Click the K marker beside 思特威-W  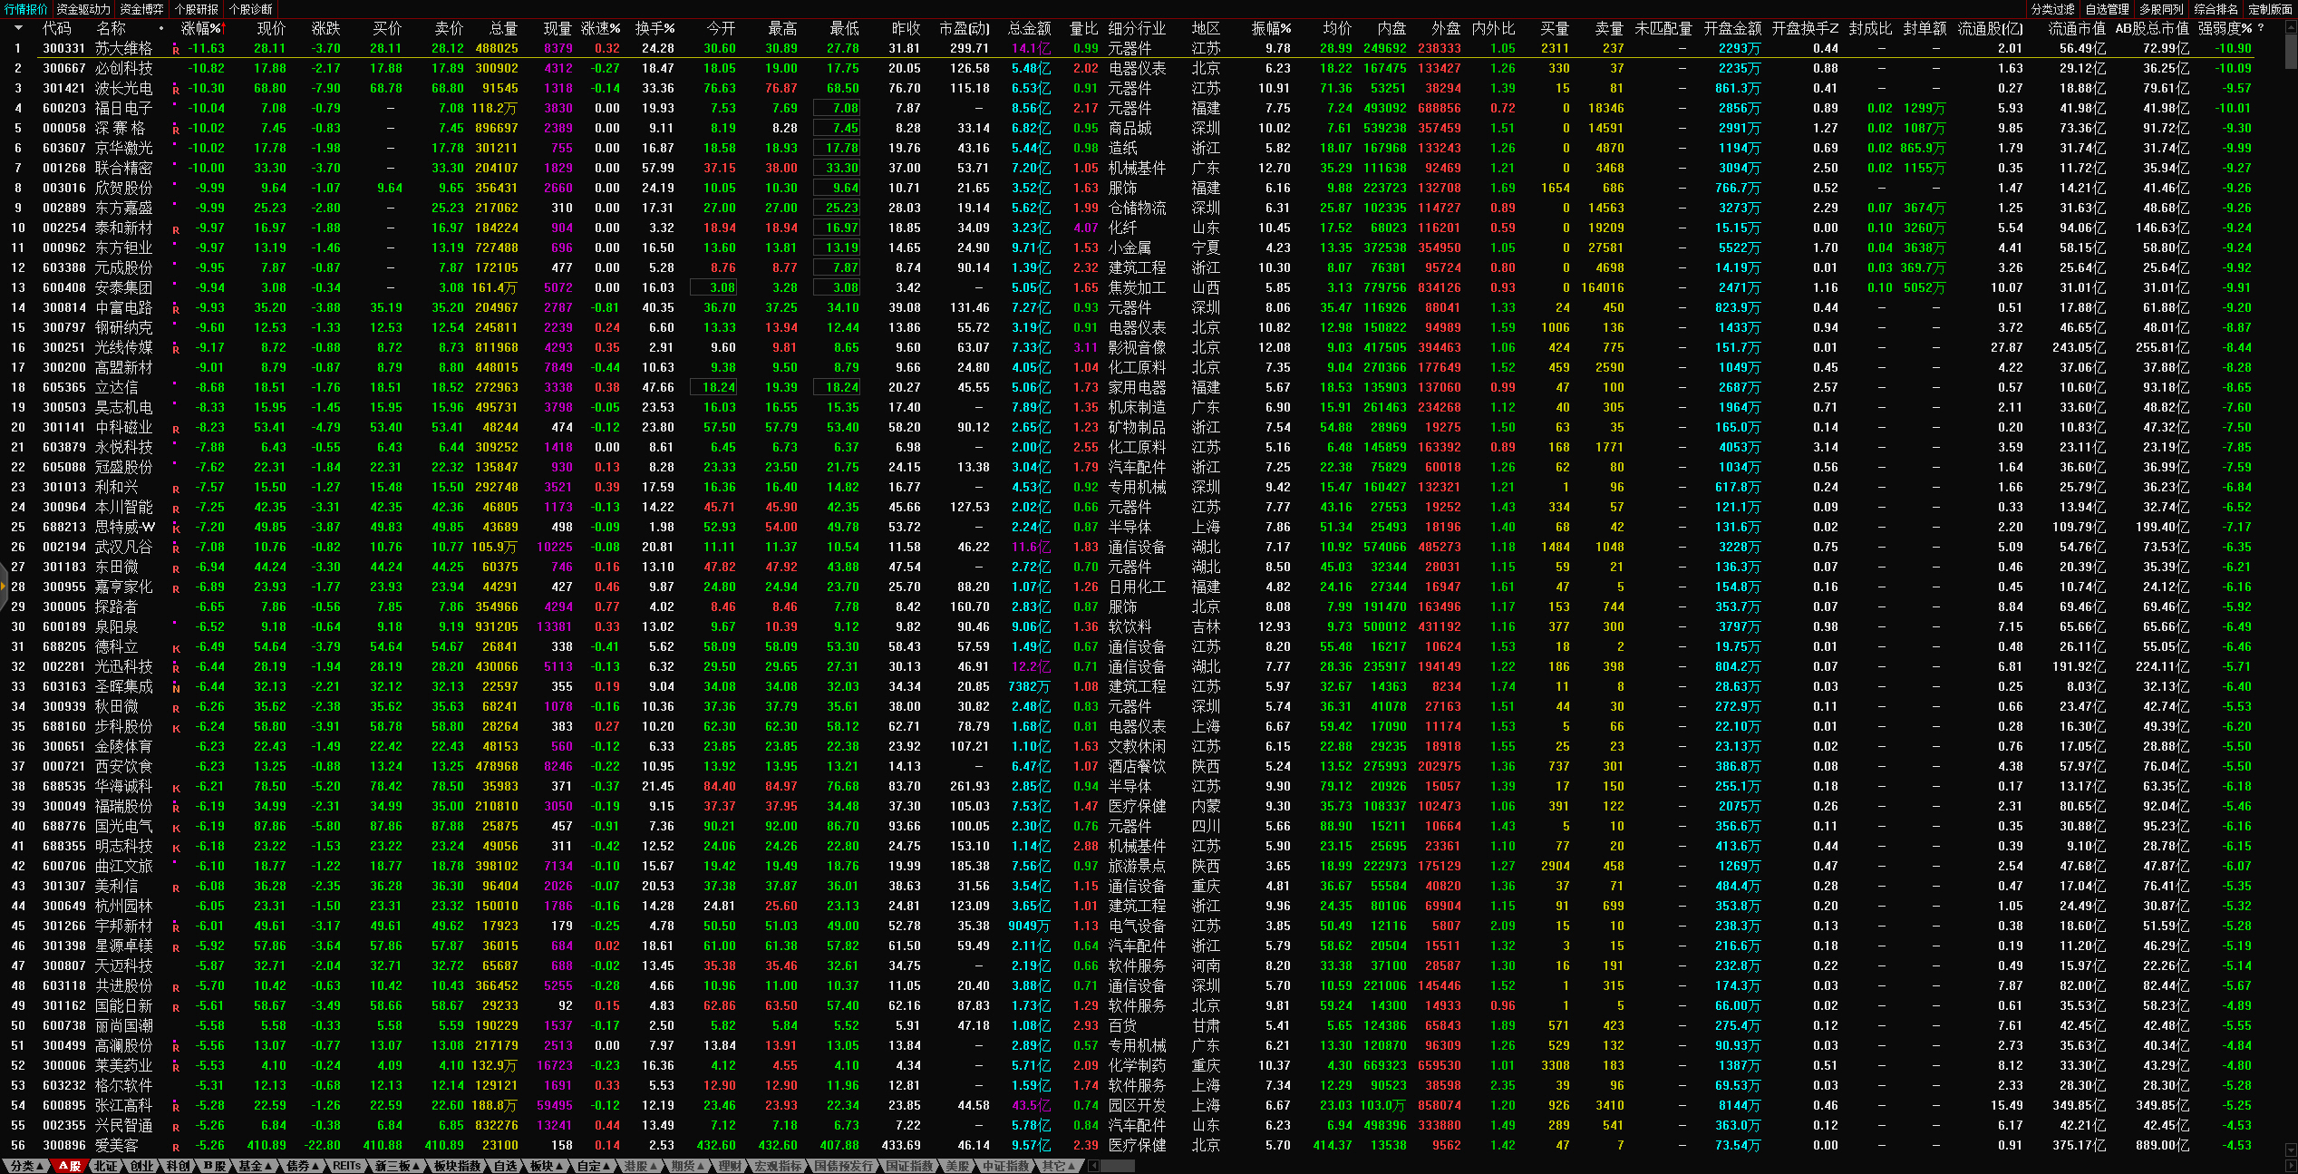click(x=176, y=529)
